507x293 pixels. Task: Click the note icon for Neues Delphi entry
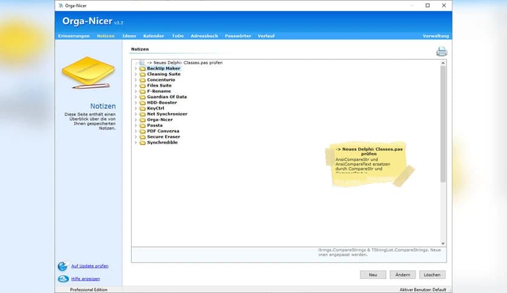(x=141, y=62)
